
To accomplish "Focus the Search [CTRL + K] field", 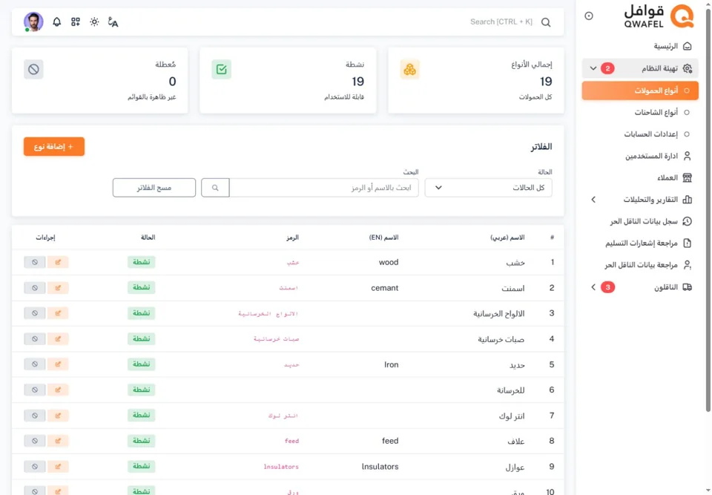I will 501,22.
